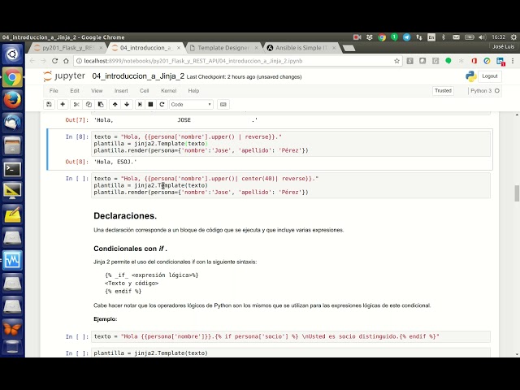Click the Jupyter logo
This screenshot has height=390, width=520.
coord(64,76)
